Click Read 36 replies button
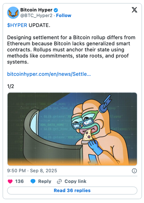Screen dimensions: 144x203 72,191
